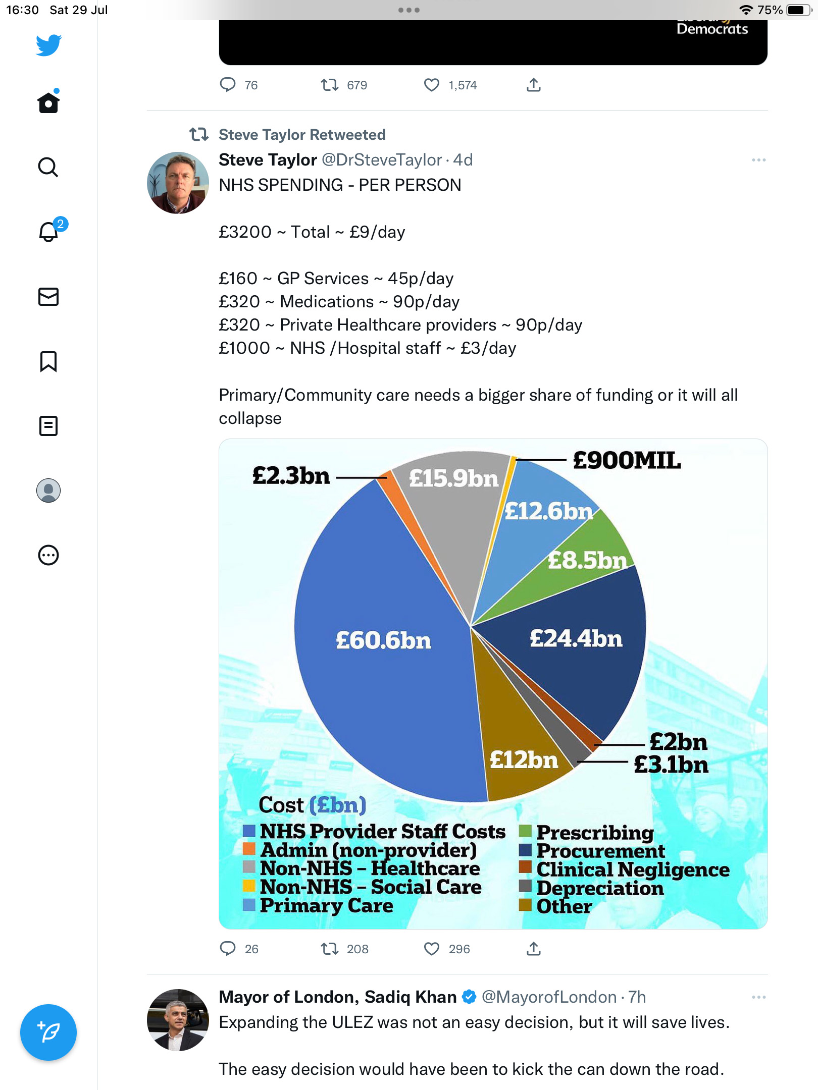Compose a new tweet with blue button
Screen dimensions: 818x1090
point(48,1032)
